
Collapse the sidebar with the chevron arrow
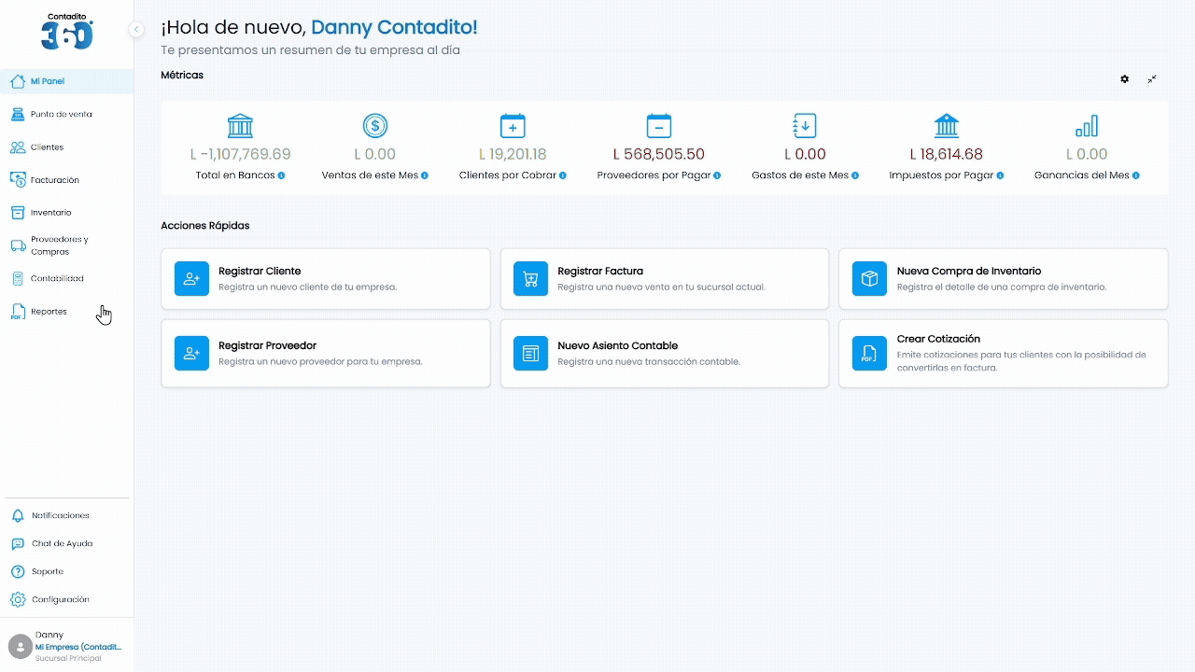pyautogui.click(x=136, y=30)
